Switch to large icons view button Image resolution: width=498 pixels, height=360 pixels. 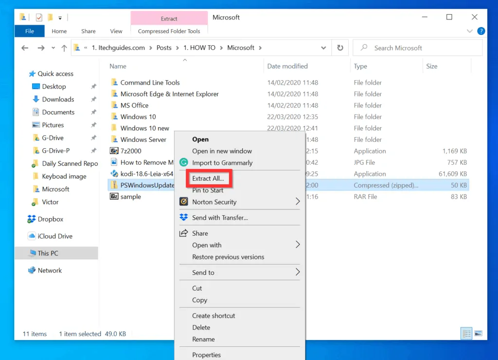tap(478, 334)
